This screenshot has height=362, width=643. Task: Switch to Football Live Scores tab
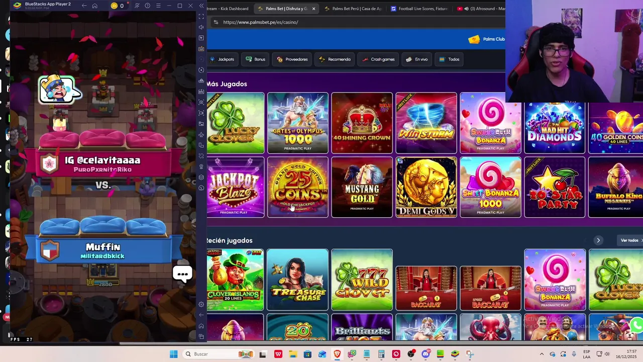419,9
